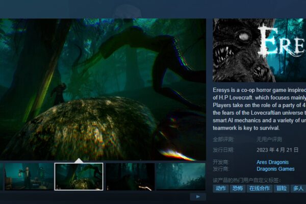Click the 该产品的热门用户自定义标签 heading
Viewport: 306px width, 204px height.
tap(247, 180)
